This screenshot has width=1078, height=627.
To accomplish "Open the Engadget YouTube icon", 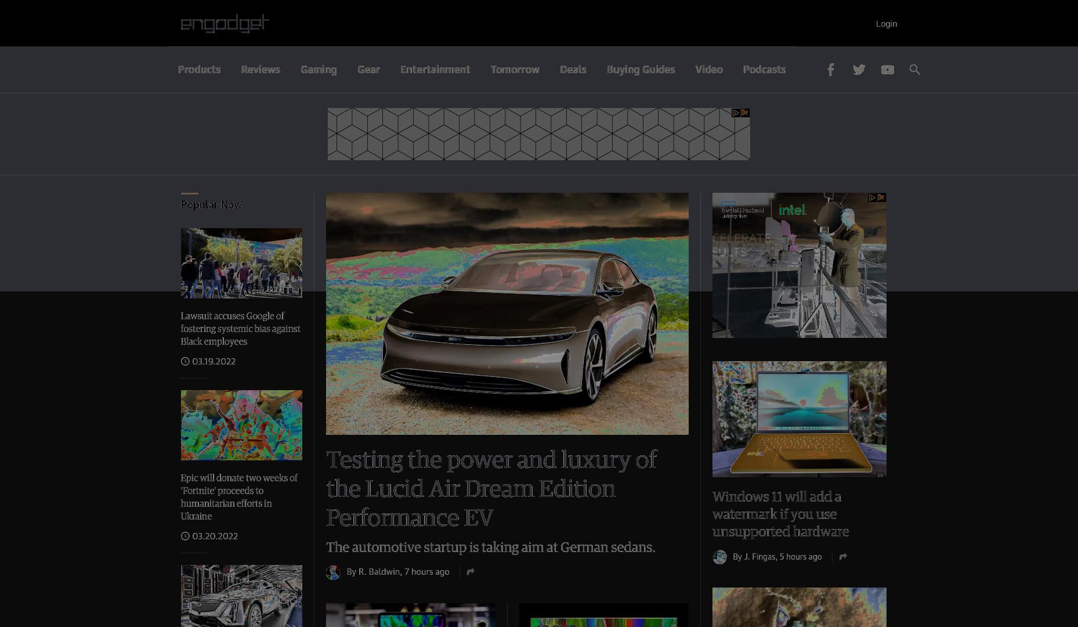I will [x=887, y=70].
